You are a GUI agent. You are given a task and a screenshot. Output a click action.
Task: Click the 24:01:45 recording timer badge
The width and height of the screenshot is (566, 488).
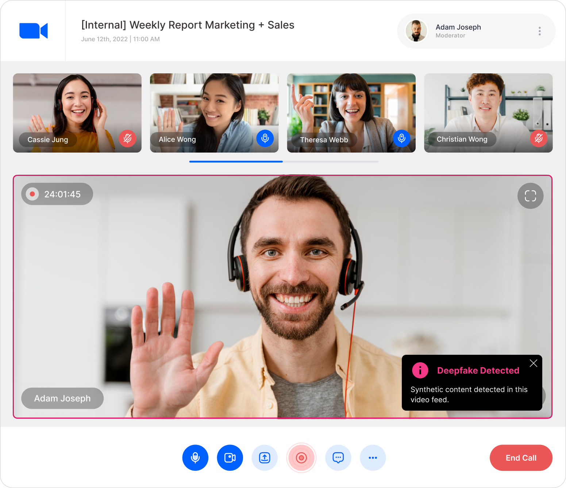tap(57, 194)
